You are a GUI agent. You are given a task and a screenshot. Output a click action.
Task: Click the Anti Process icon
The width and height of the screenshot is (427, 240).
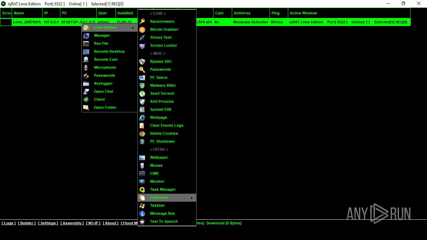coord(142,101)
